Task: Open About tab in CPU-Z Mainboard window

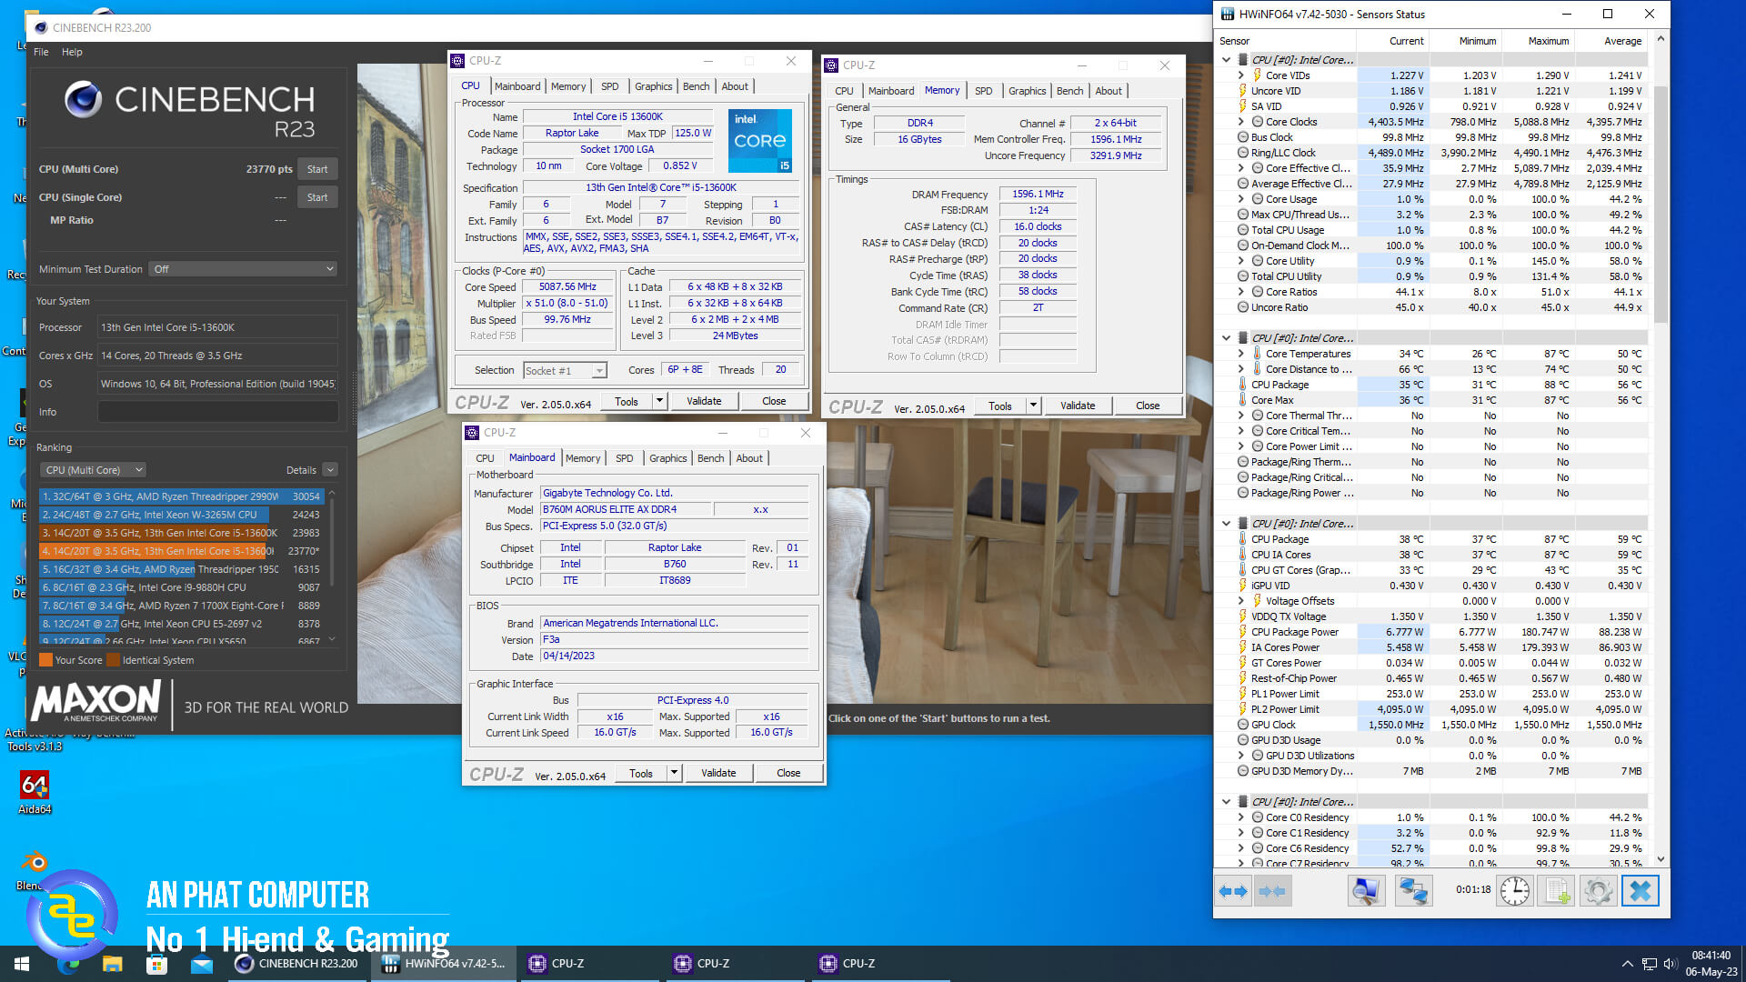Action: pyautogui.click(x=749, y=458)
